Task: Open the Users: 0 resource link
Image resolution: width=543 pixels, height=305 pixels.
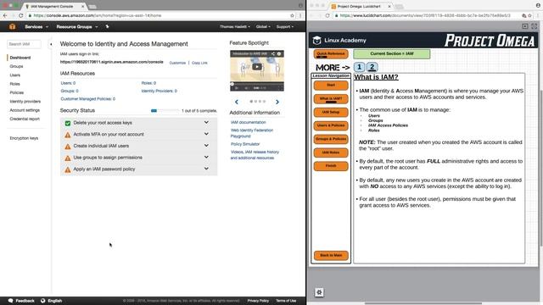Action: click(68, 83)
